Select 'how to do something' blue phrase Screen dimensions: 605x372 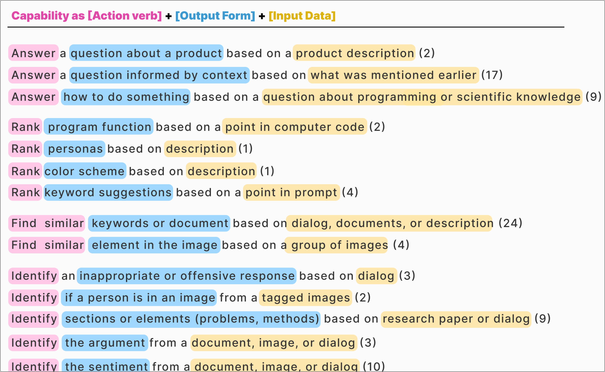coord(126,97)
